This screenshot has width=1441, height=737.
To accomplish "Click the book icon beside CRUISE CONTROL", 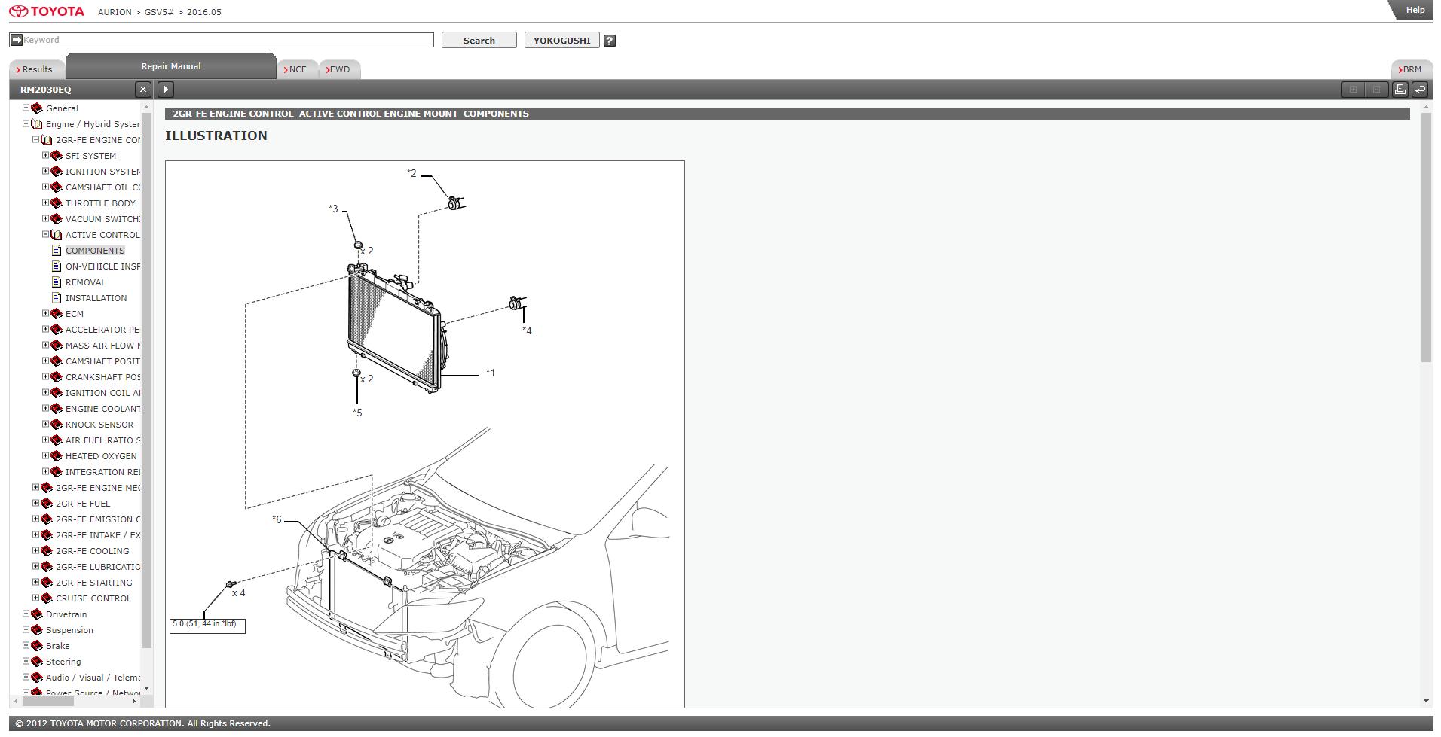I will 46,598.
